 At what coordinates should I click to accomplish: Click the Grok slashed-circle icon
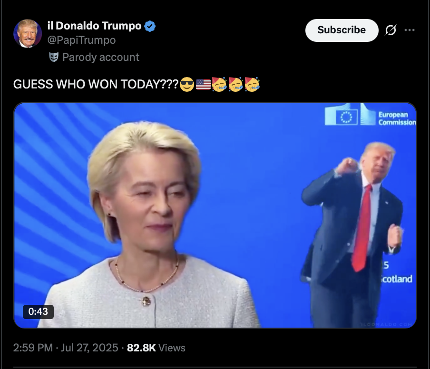390,30
